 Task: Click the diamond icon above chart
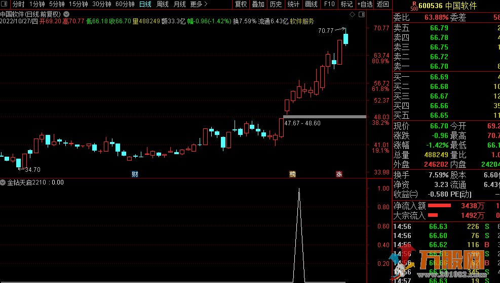(353, 14)
